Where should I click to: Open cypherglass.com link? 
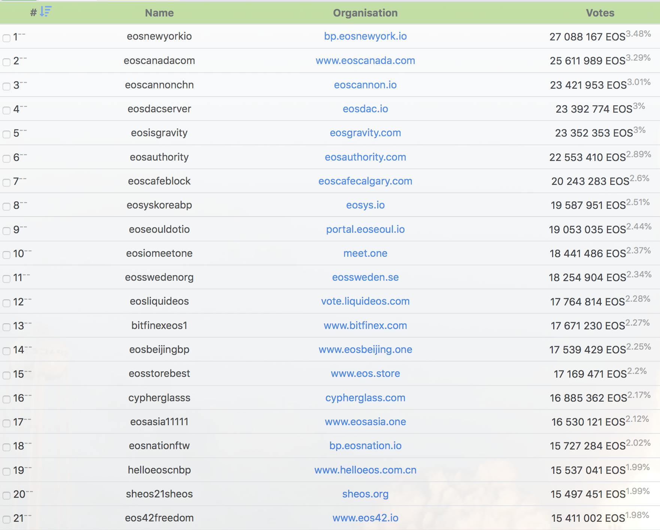click(365, 398)
